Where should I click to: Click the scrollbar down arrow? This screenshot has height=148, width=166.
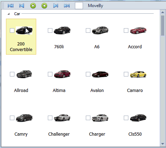coord(162,144)
